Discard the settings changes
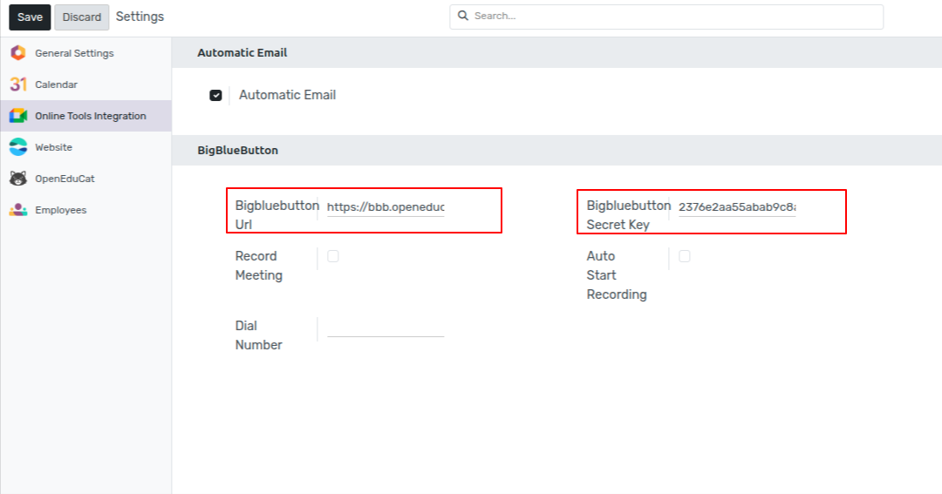The width and height of the screenshot is (942, 494). tap(82, 17)
